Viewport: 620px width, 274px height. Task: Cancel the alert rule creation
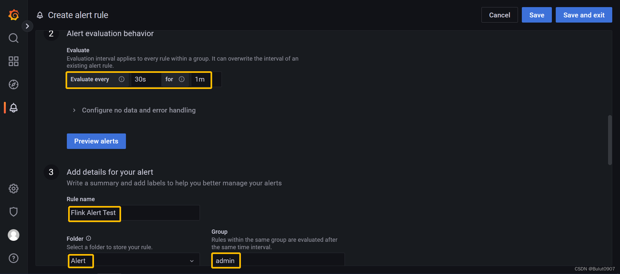tap(499, 15)
